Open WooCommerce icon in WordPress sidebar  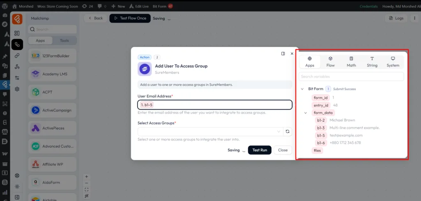(x=5, y=154)
